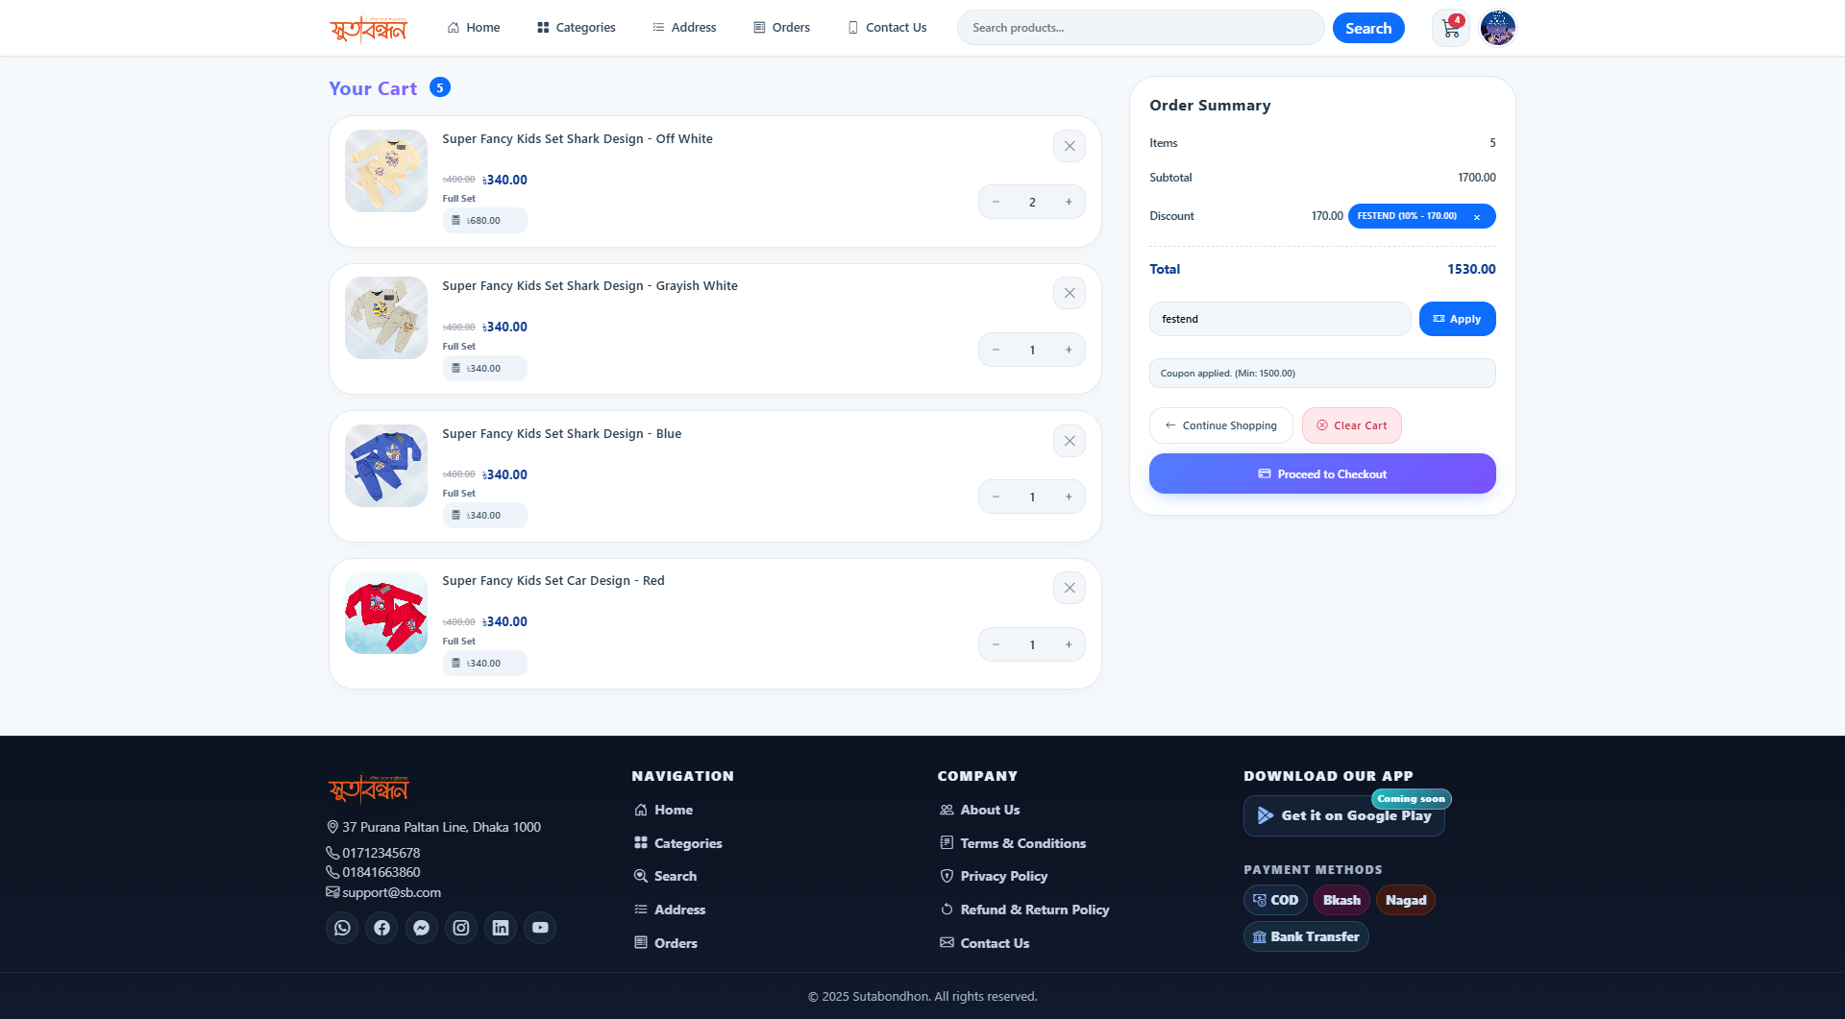Decrease quantity of Grayish White Shark set
Viewport: 1845px width, 1019px height.
pyautogui.click(x=996, y=350)
